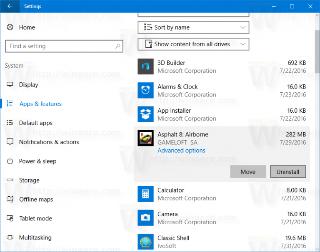Viewport: 320px width, 252px height.
Task: Click the 3D Builder app icon
Action: coord(145,67)
